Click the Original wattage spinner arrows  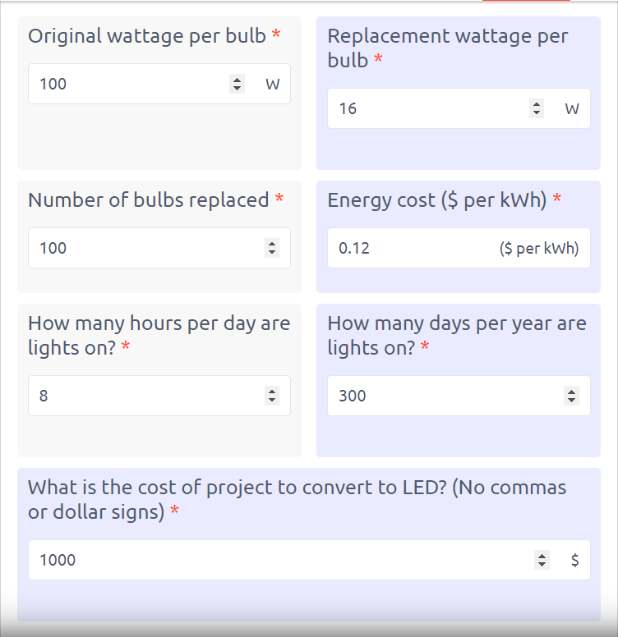[x=238, y=84]
